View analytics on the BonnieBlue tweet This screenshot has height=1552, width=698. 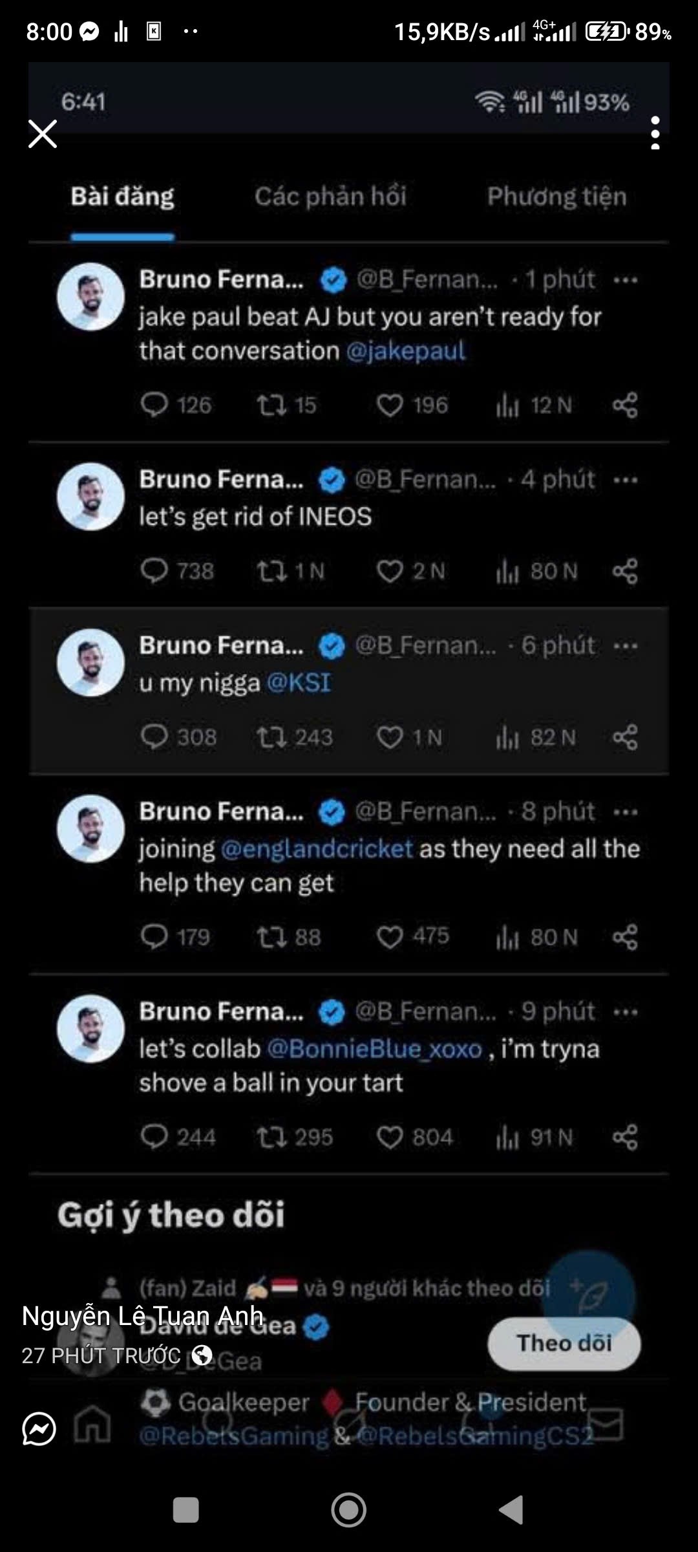pos(507,1137)
